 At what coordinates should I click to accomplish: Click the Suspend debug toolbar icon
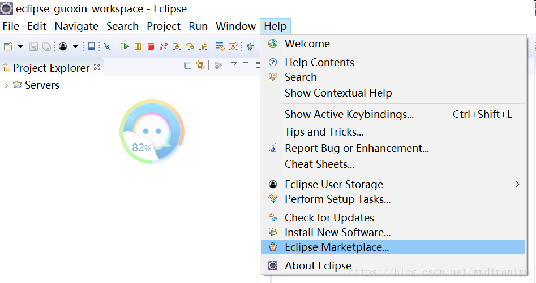coord(138,46)
